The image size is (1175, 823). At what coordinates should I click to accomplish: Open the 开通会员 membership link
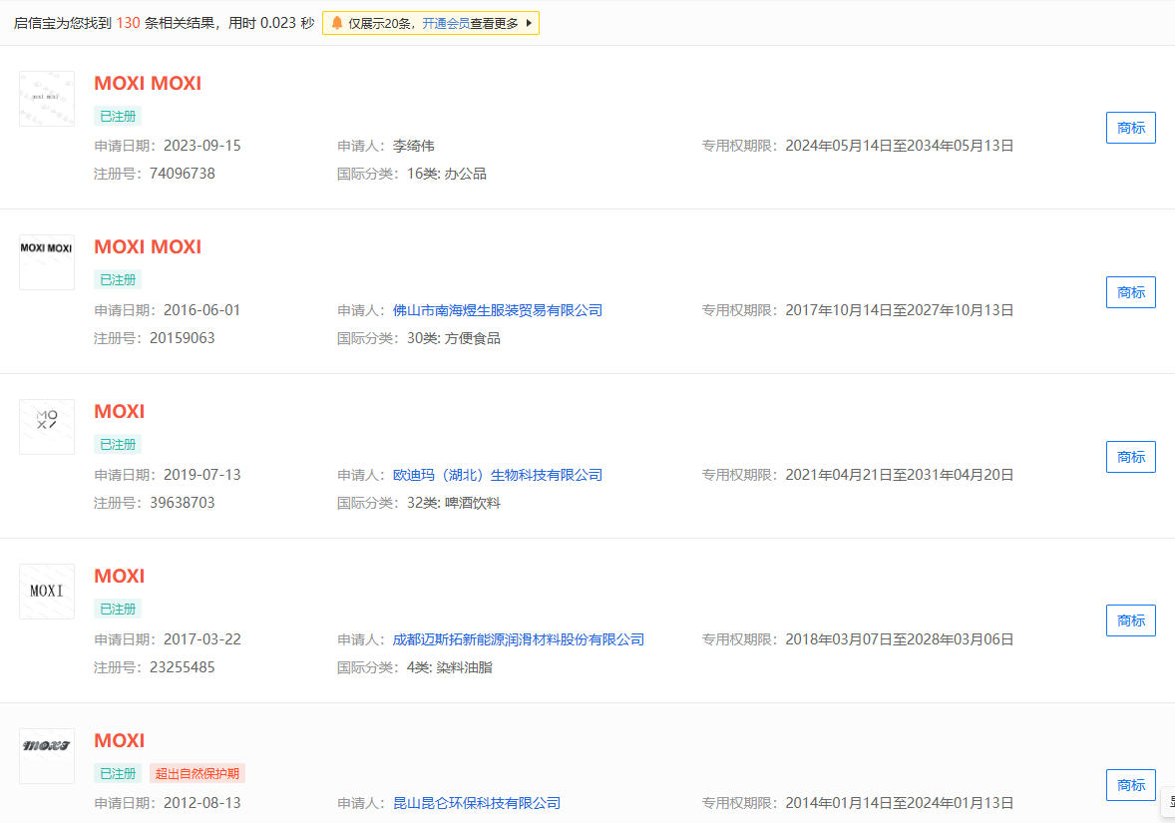point(446,23)
